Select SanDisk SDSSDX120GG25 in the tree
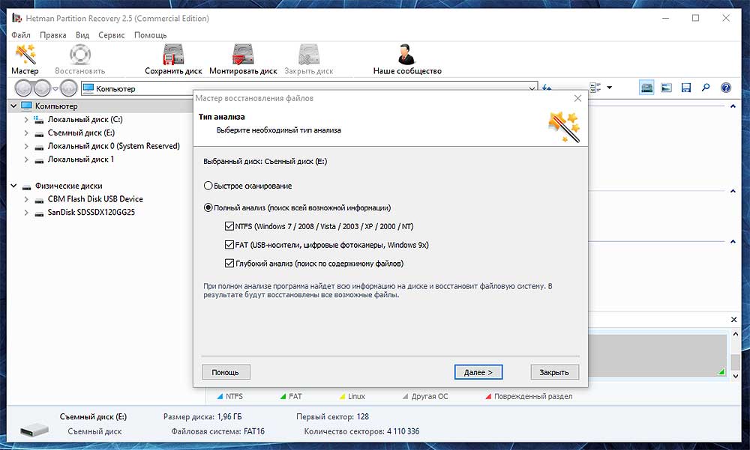The width and height of the screenshot is (750, 450). (x=91, y=212)
